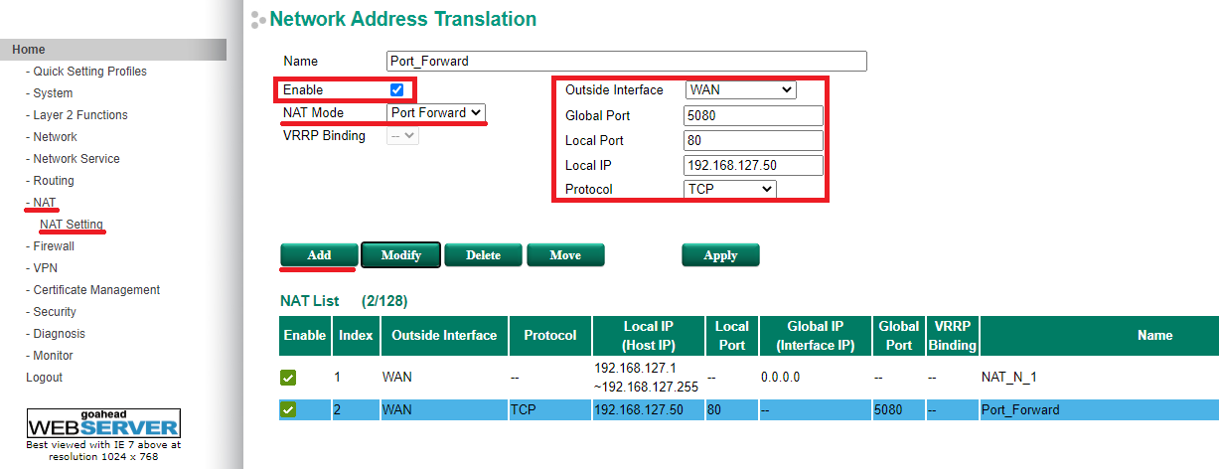Open Quick Setting Profiles in sidebar

click(89, 72)
